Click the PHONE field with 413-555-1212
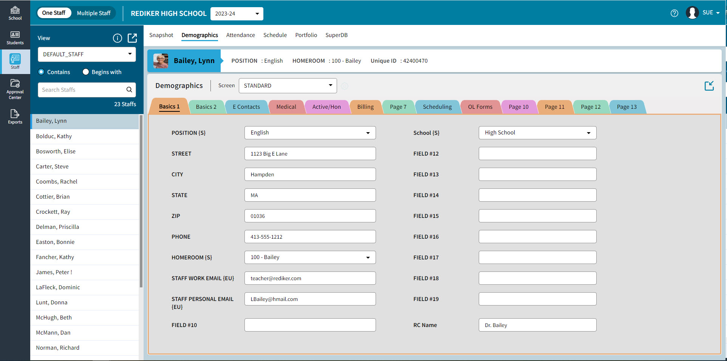The image size is (727, 361). pos(310,237)
